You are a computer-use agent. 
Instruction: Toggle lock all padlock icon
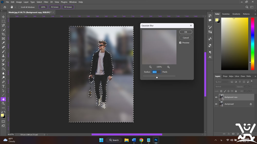pos(236,91)
